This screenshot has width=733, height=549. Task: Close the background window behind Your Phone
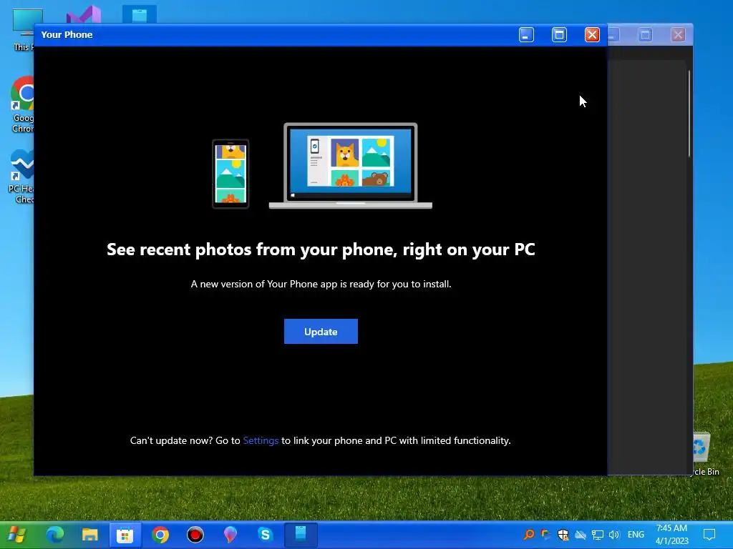pyautogui.click(x=678, y=34)
